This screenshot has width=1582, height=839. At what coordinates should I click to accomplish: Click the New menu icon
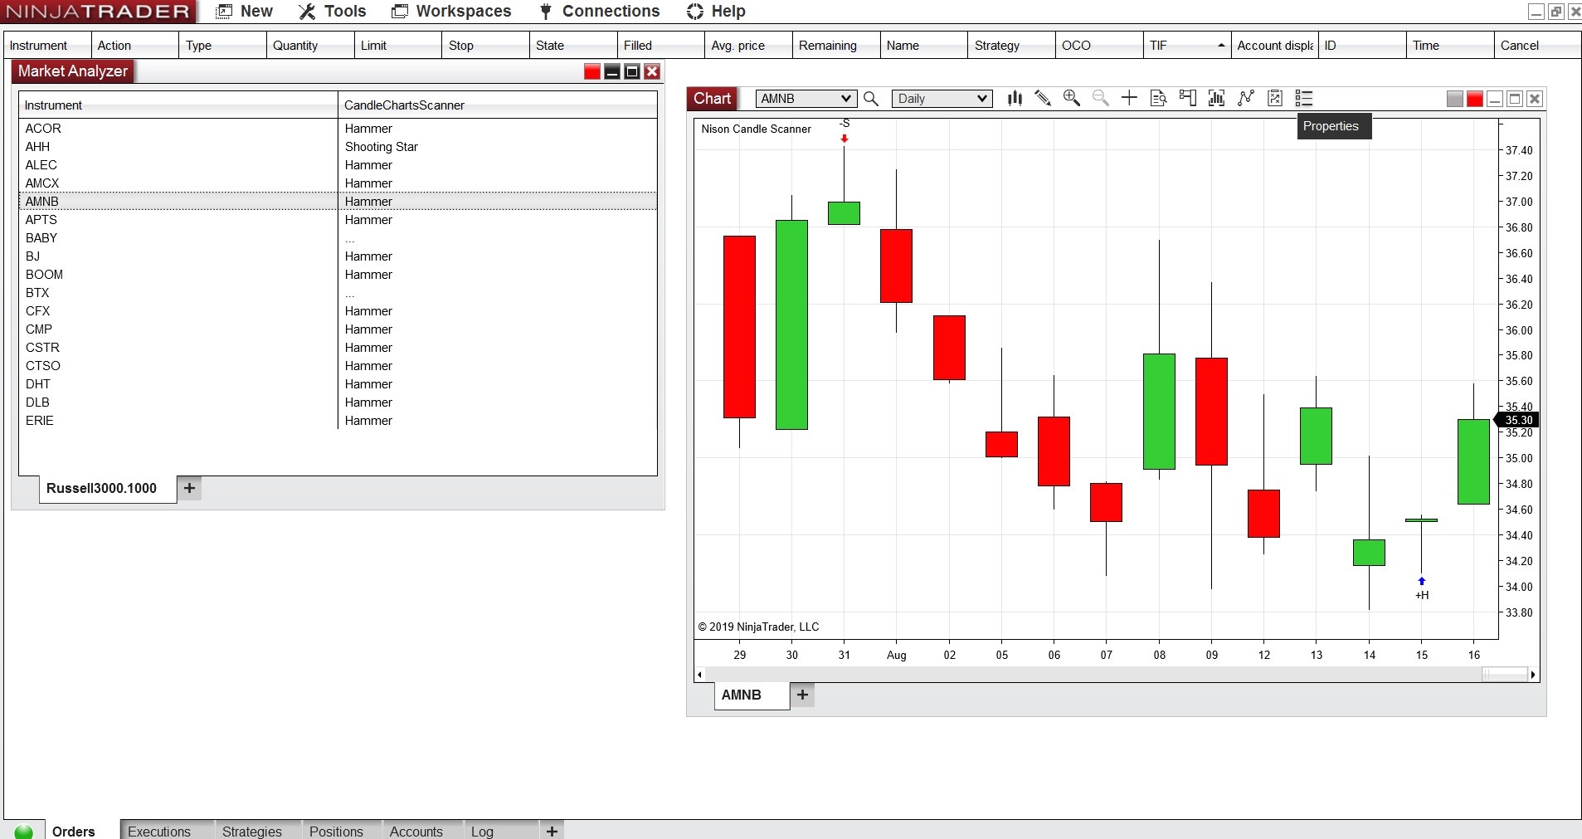pyautogui.click(x=223, y=12)
